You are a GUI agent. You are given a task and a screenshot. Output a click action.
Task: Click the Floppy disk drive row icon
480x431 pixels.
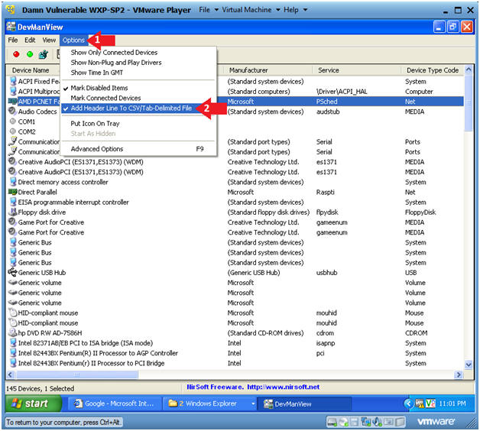tap(13, 212)
